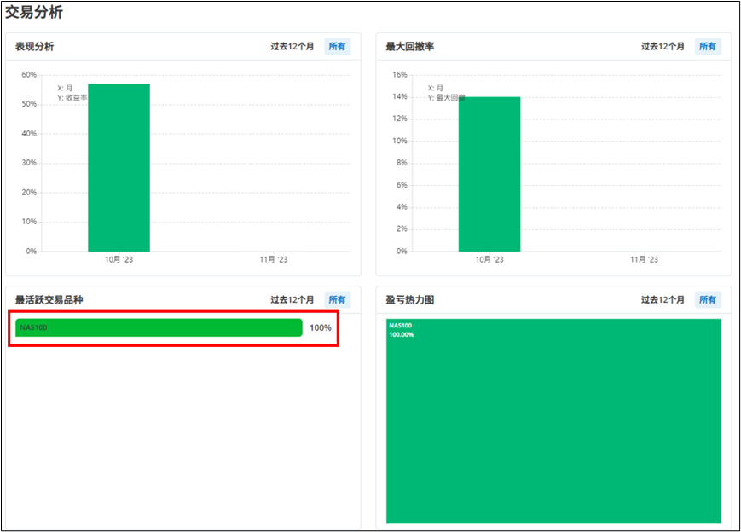Click the green October bar in 最大回撤率 chart
Screen dimensions: 741x532
pyautogui.click(x=489, y=174)
